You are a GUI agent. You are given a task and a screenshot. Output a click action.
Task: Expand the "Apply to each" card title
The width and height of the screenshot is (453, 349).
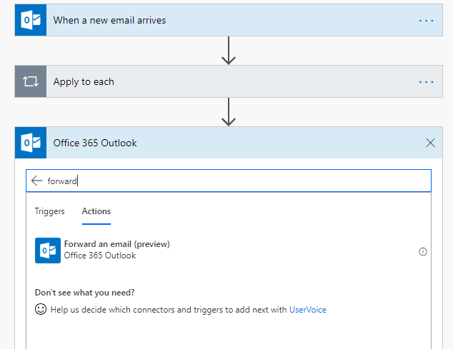(x=84, y=82)
